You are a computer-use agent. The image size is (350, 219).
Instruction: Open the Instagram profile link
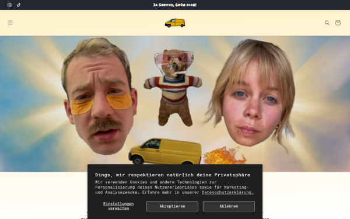pyautogui.click(x=9, y=5)
